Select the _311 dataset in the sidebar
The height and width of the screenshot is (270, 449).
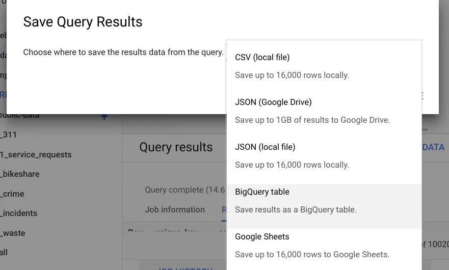coord(9,135)
